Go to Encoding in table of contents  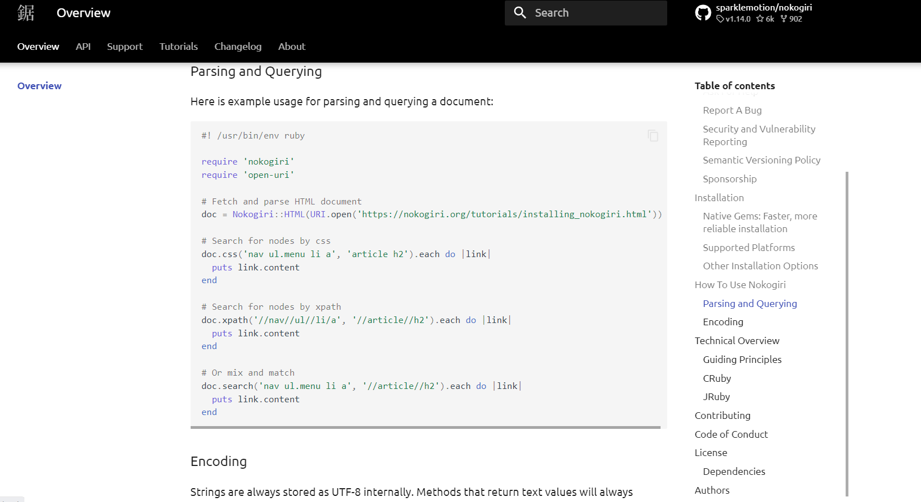[723, 322]
